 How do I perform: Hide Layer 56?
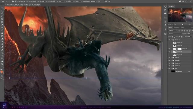169,52
